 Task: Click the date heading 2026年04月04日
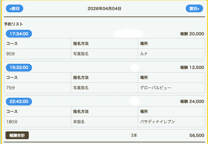pos(104,8)
